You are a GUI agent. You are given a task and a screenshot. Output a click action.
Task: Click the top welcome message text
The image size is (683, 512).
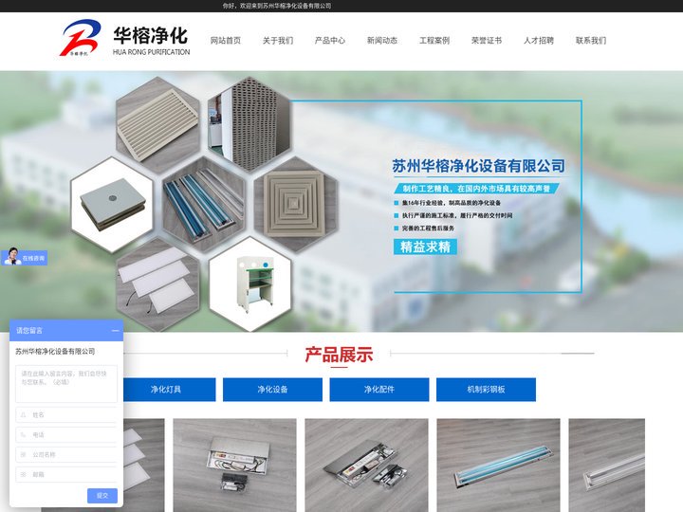click(x=277, y=6)
